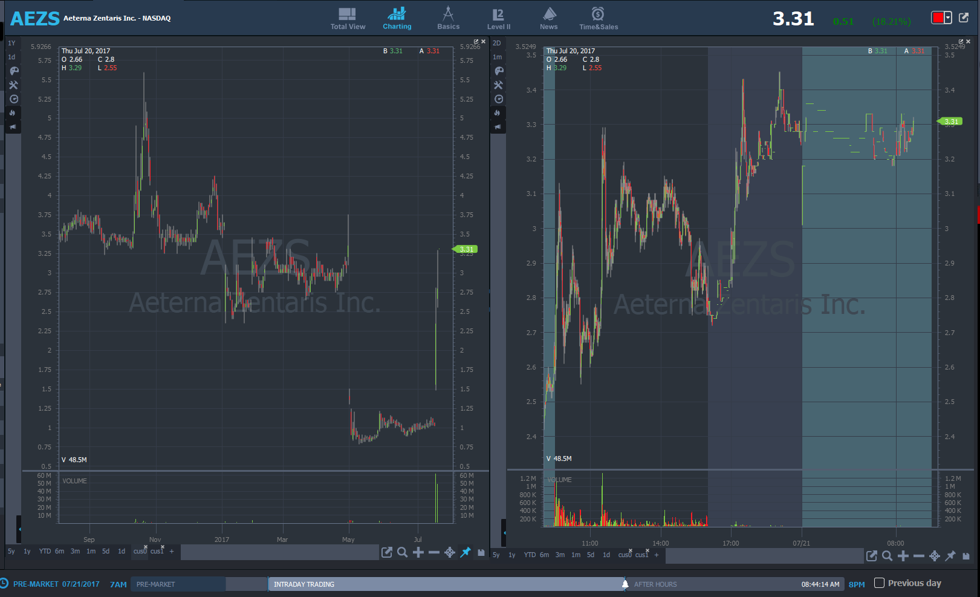980x597 pixels.
Task: Open left chart 1Y range selector
Action: 11,43
